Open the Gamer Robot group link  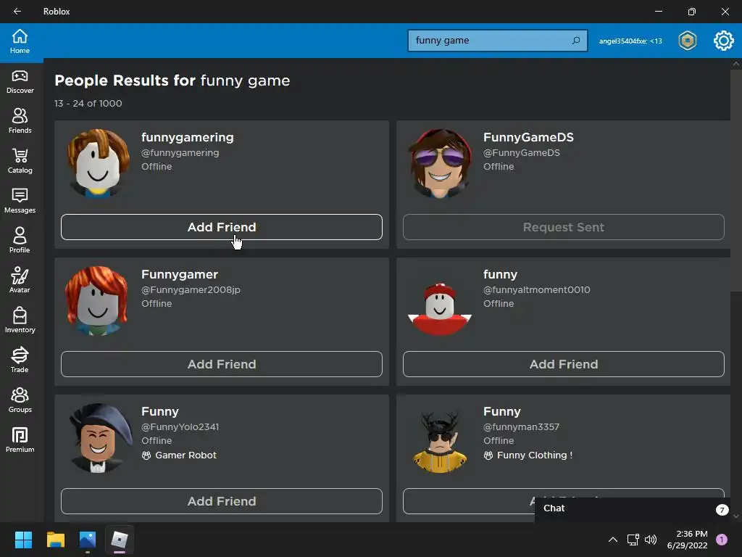[x=186, y=455]
